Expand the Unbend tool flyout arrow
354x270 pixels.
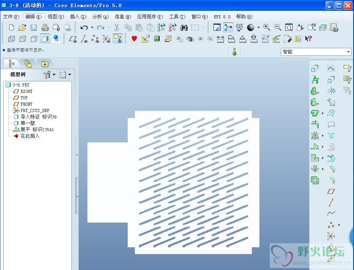(323, 147)
